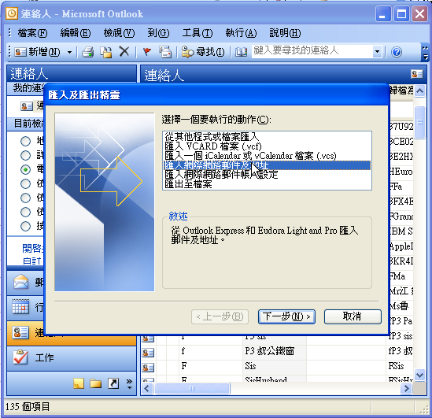Click the contact card icon in 連絡人 header

click(x=416, y=74)
